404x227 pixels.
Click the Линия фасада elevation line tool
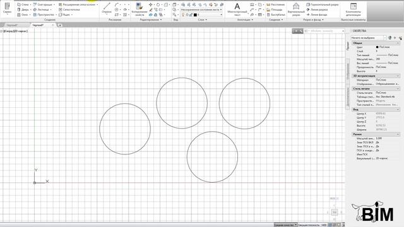pyautogui.click(x=317, y=15)
